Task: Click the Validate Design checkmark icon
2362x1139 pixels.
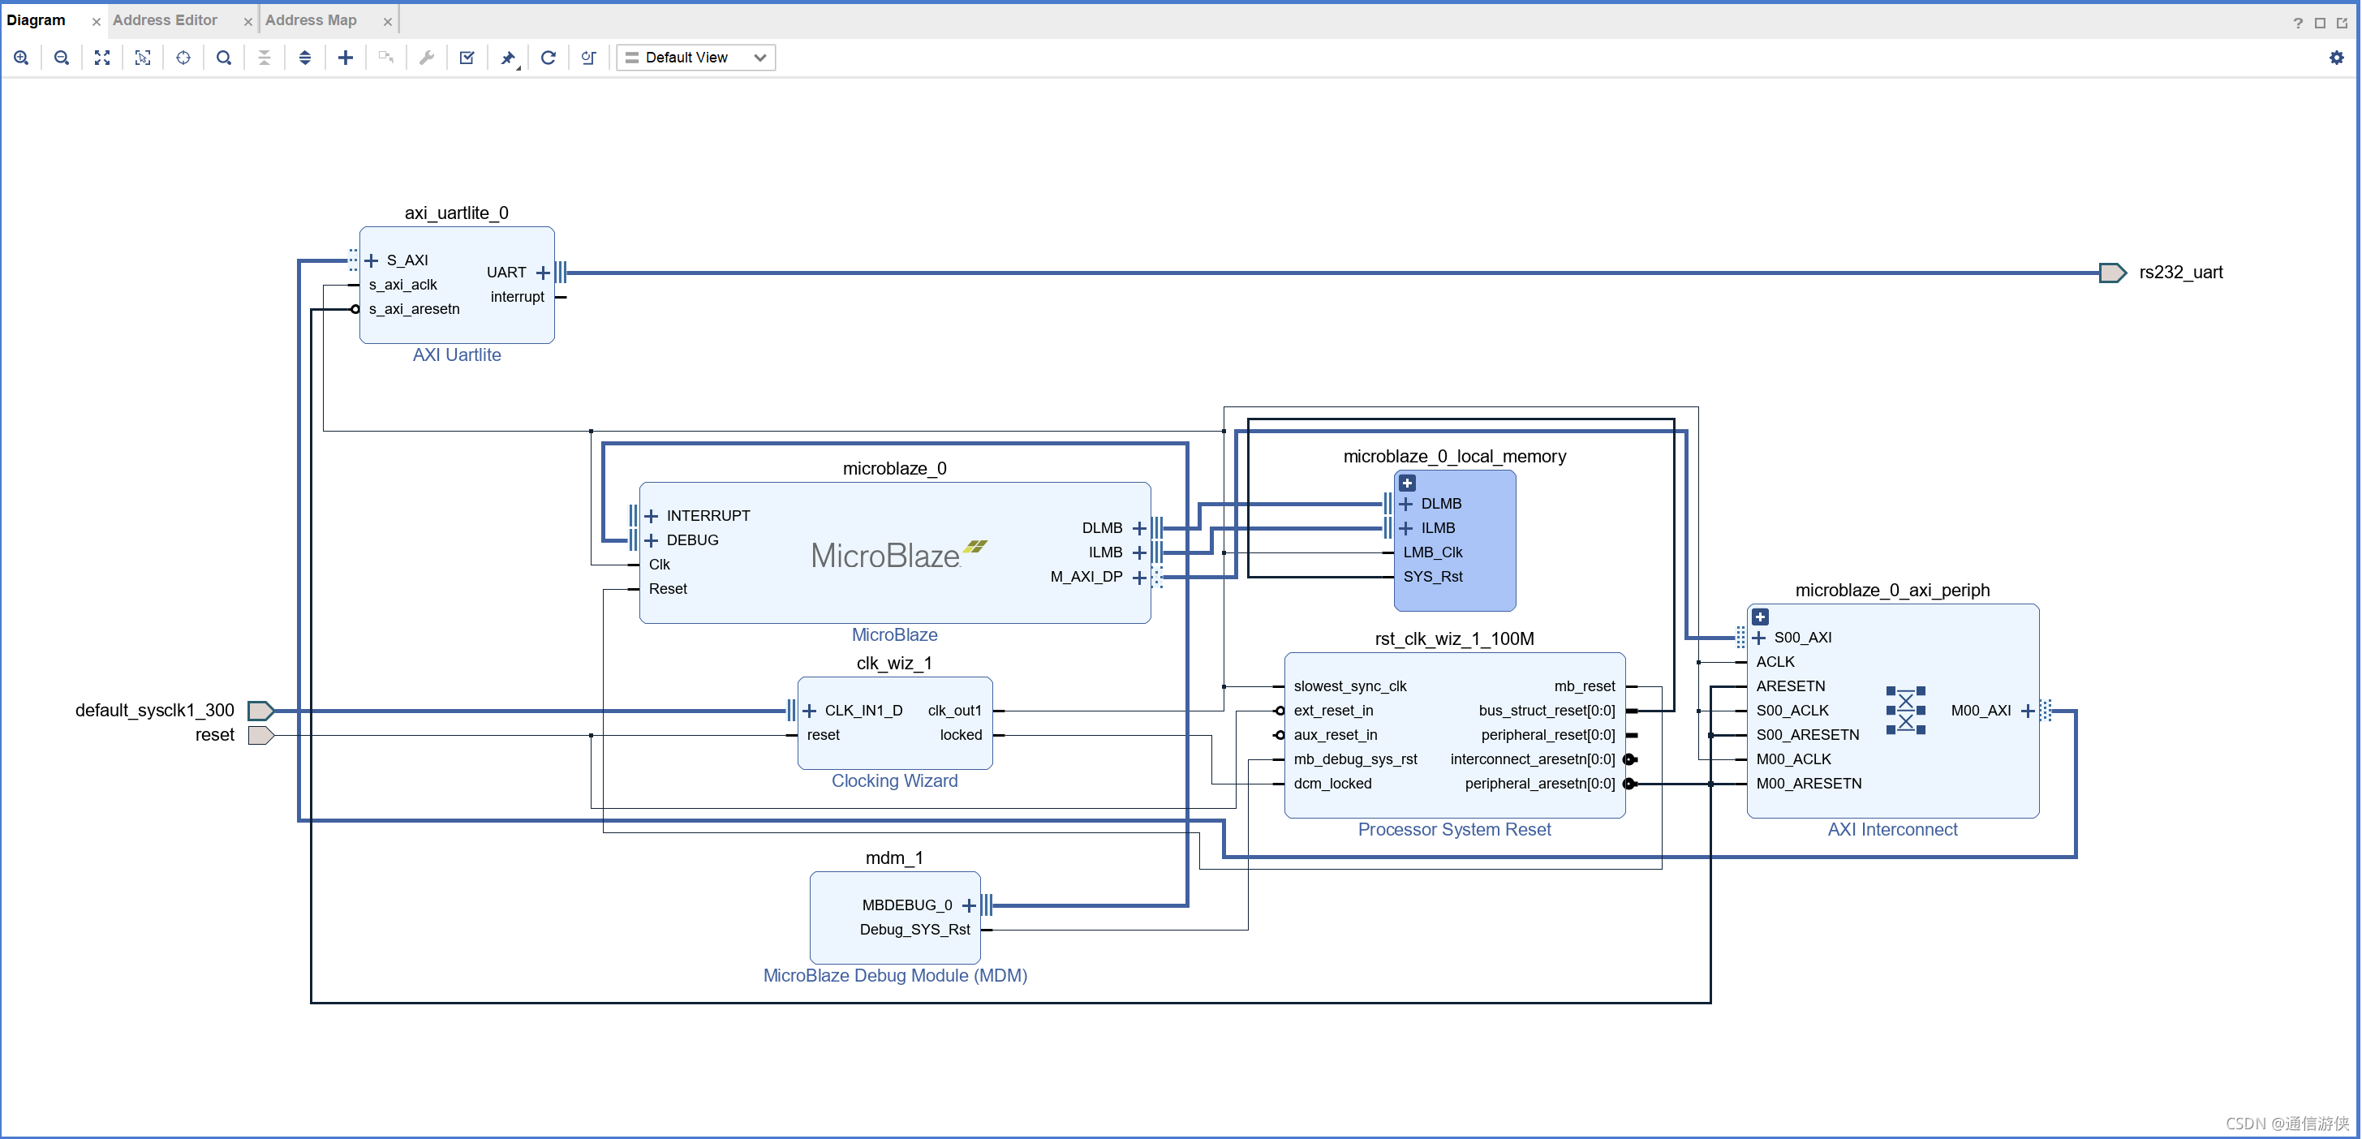Action: coord(467,58)
